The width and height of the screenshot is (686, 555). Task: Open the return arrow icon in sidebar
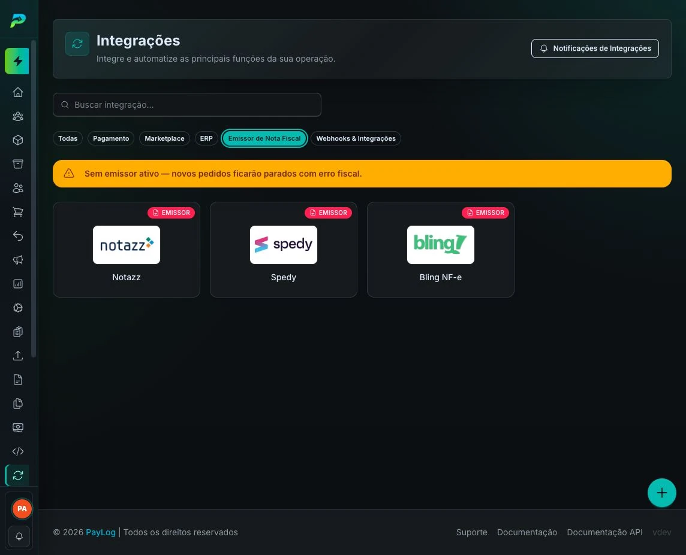coord(18,236)
